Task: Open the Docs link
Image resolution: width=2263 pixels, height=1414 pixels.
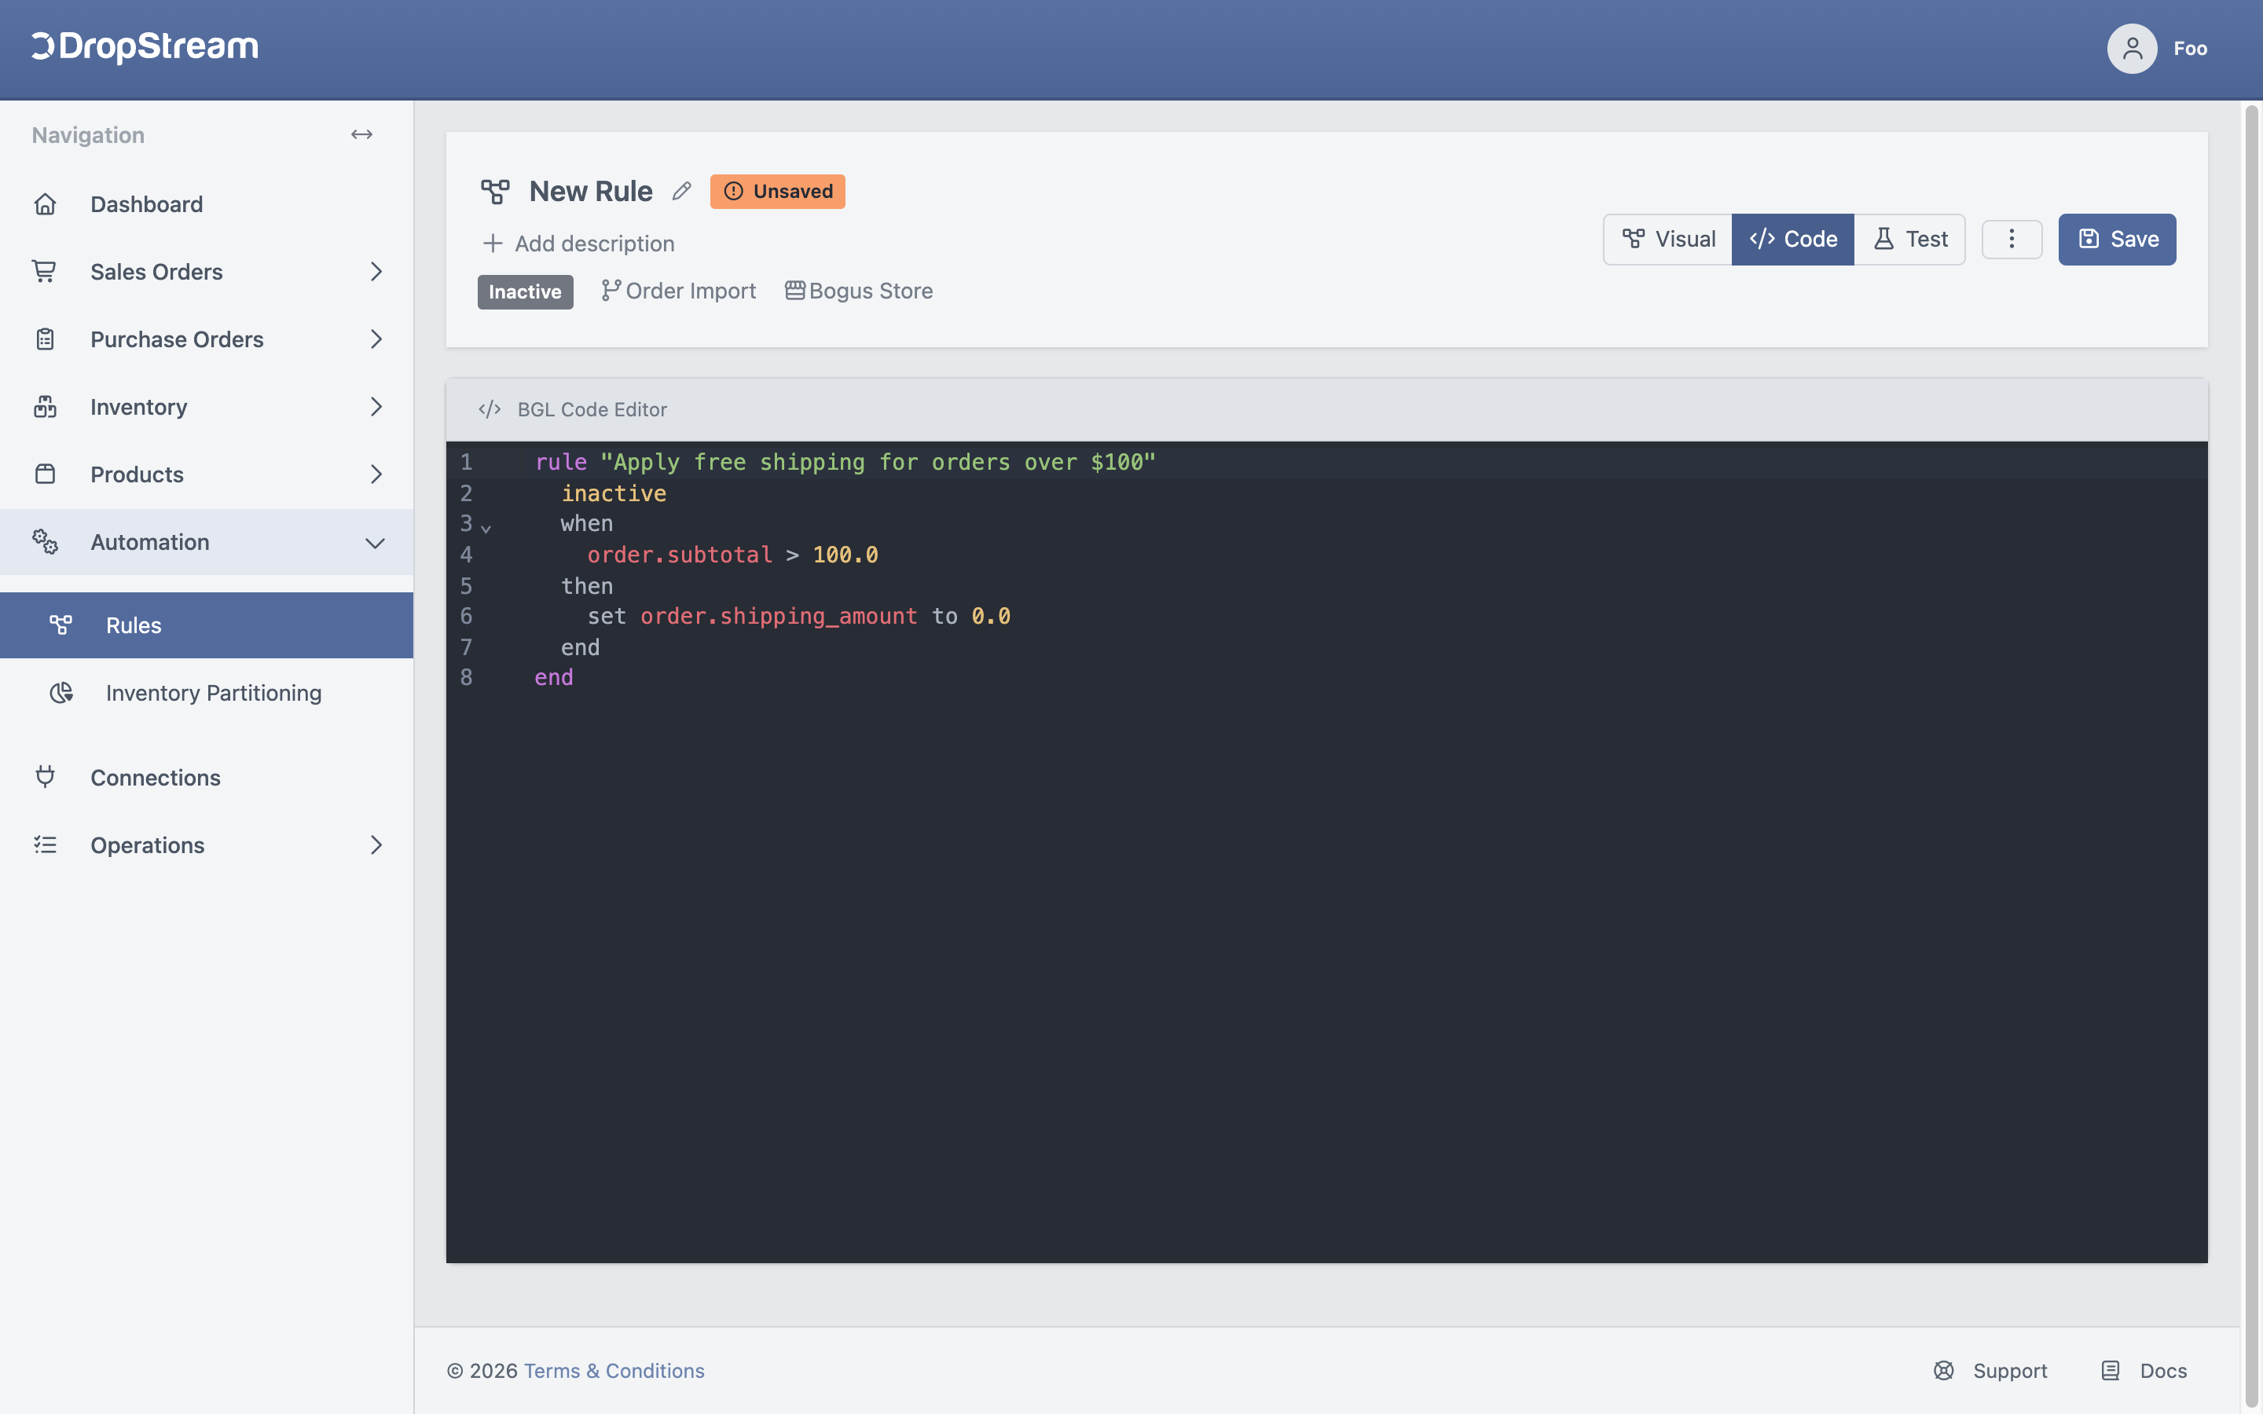Action: point(2163,1370)
